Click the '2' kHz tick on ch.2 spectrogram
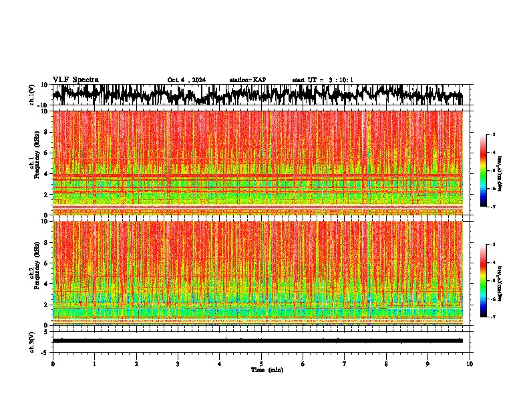Viewport: 529px width, 408px height. pyautogui.click(x=46, y=305)
